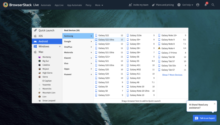Select the Catalina macOS icon
The height and width of the screenshot is (125, 220).
tap(40, 65)
